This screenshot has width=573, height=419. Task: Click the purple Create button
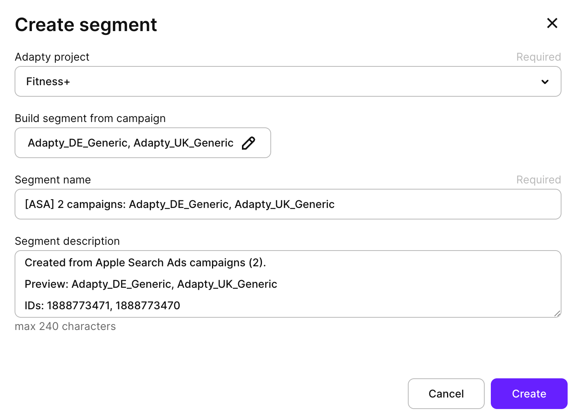click(528, 394)
